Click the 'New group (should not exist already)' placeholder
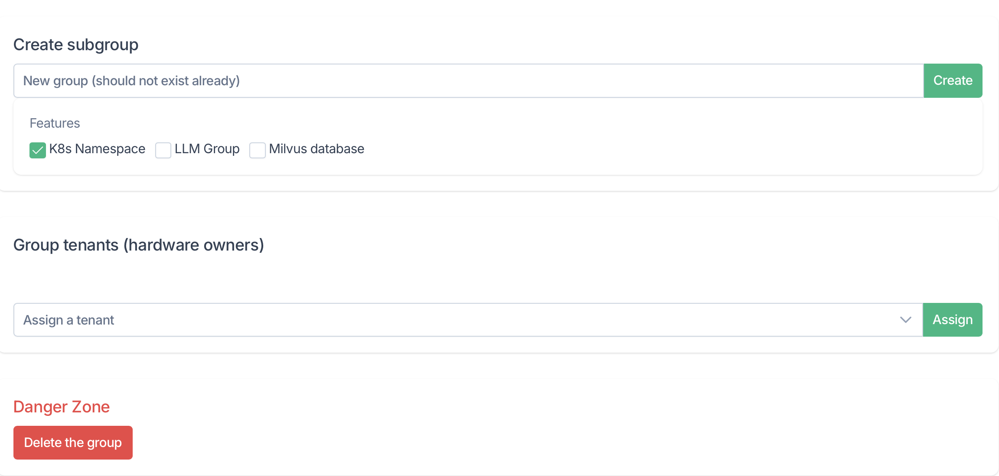Viewport: 999px width, 476px height. [x=131, y=81]
